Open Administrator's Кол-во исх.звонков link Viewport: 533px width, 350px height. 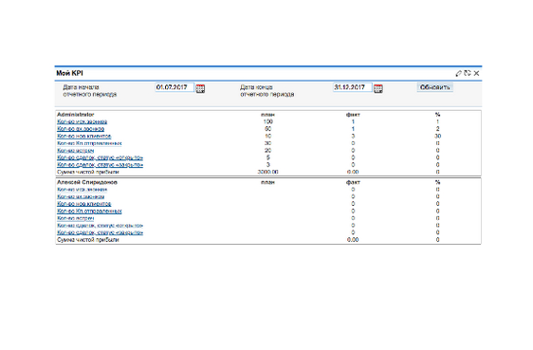pos(82,121)
